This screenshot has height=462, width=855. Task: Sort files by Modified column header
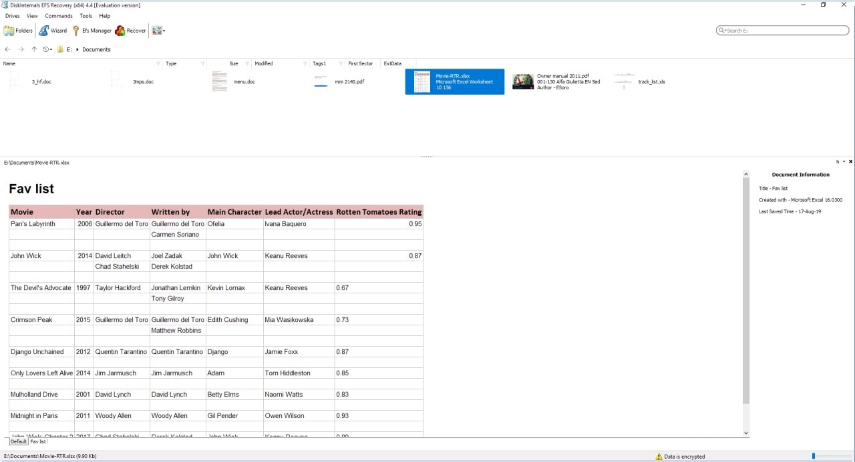264,64
